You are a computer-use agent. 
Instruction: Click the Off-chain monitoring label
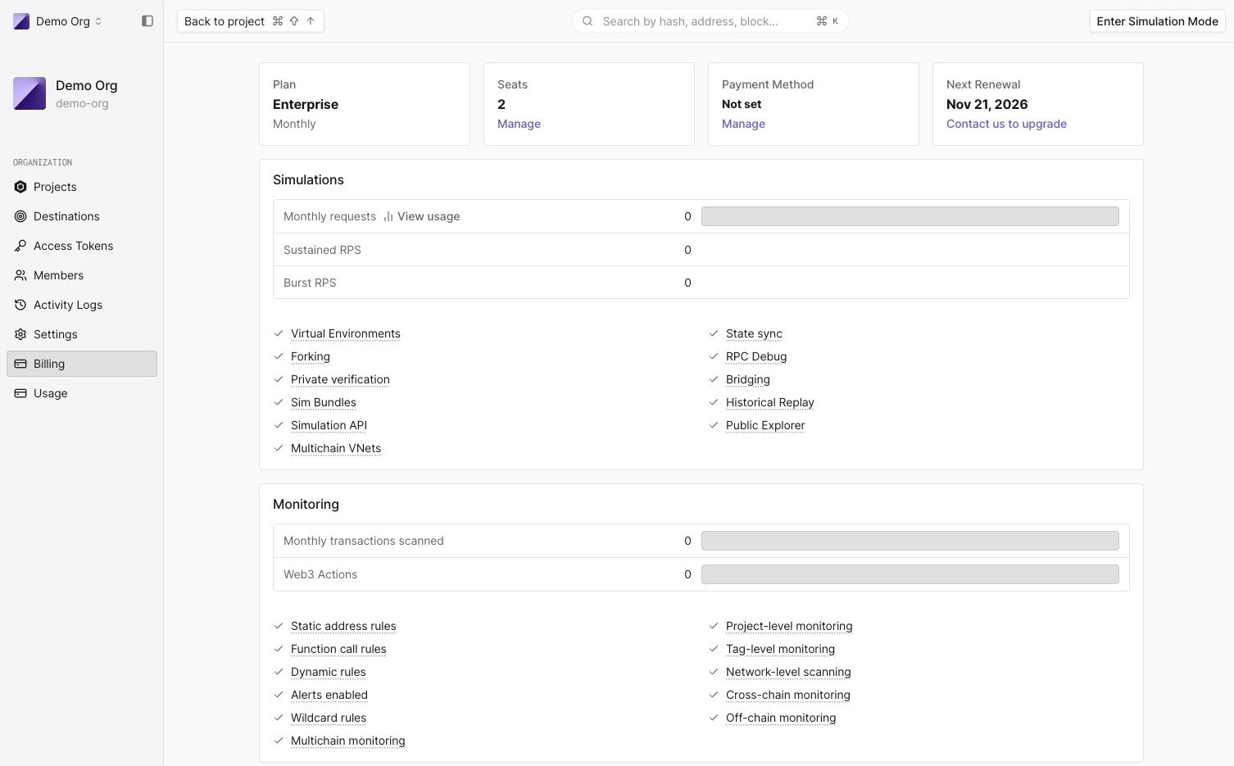click(x=781, y=718)
